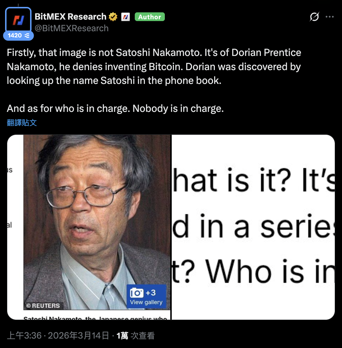Click the list icon beside 1420
The image size is (342, 348).
pos(27,36)
